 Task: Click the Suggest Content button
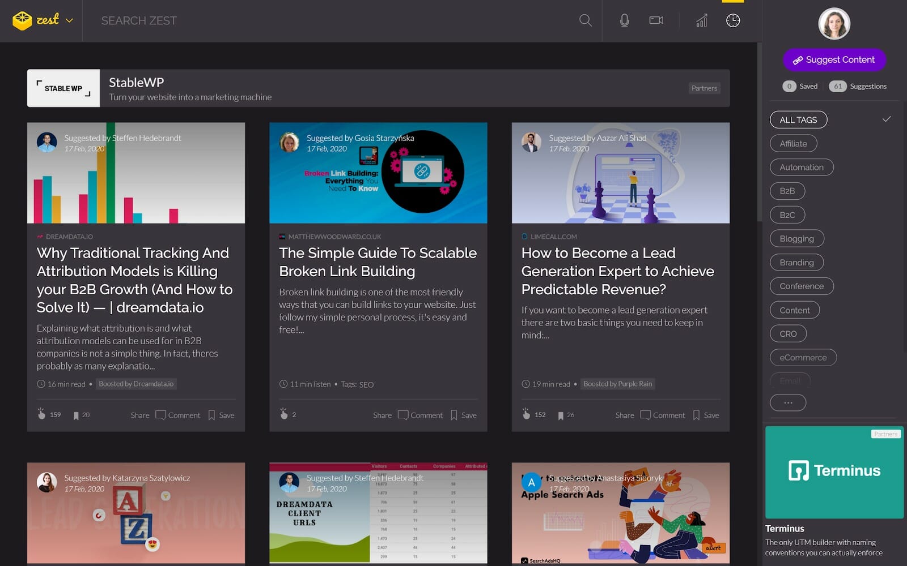pyautogui.click(x=834, y=60)
